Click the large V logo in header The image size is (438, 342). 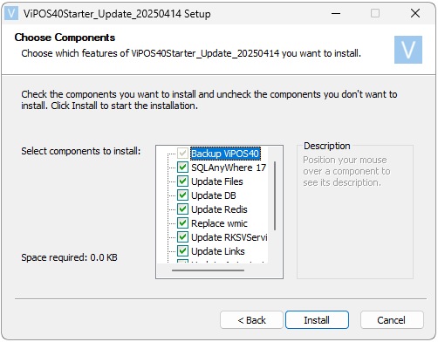(407, 50)
